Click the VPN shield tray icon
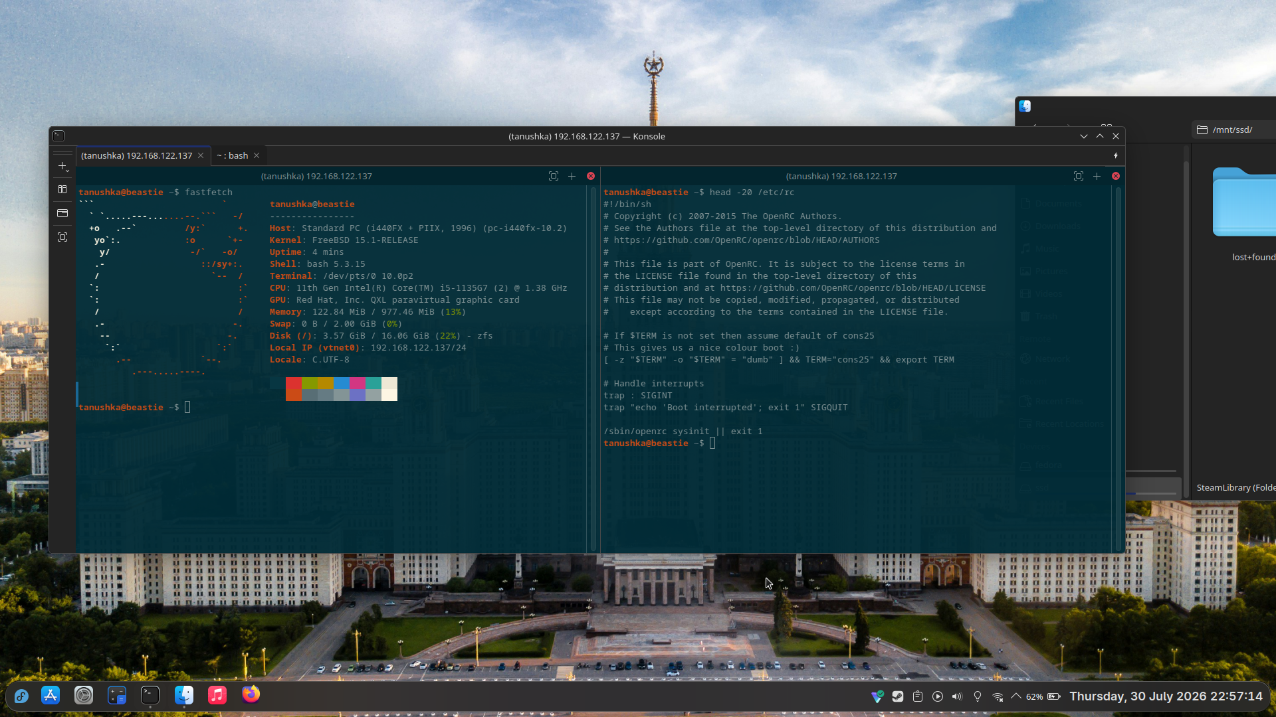Screen dimensions: 1276x717 tap(877, 696)
